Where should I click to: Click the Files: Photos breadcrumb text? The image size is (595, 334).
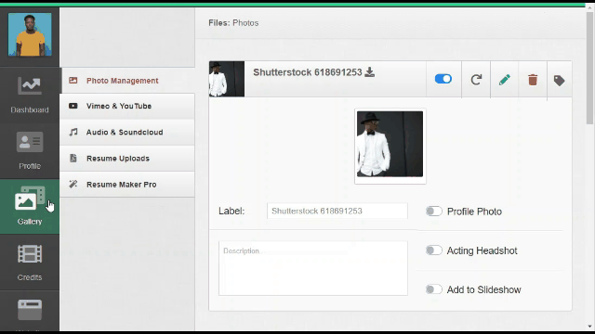click(233, 23)
